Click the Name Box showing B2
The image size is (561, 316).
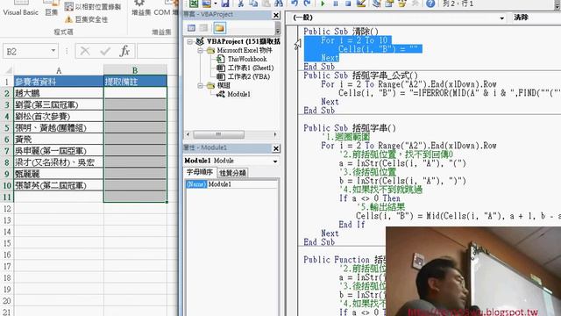point(25,52)
